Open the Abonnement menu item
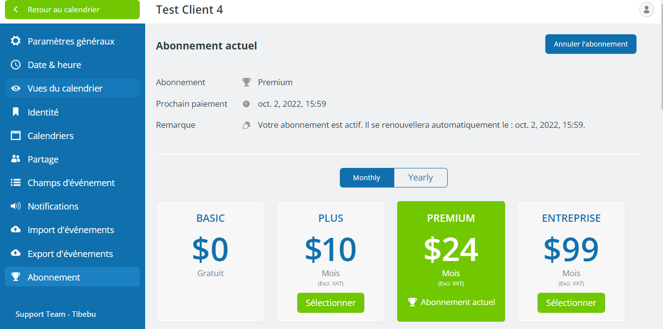663x329 pixels. [x=72, y=277]
